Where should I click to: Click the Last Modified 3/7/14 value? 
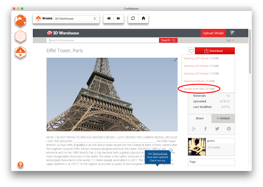point(225,107)
